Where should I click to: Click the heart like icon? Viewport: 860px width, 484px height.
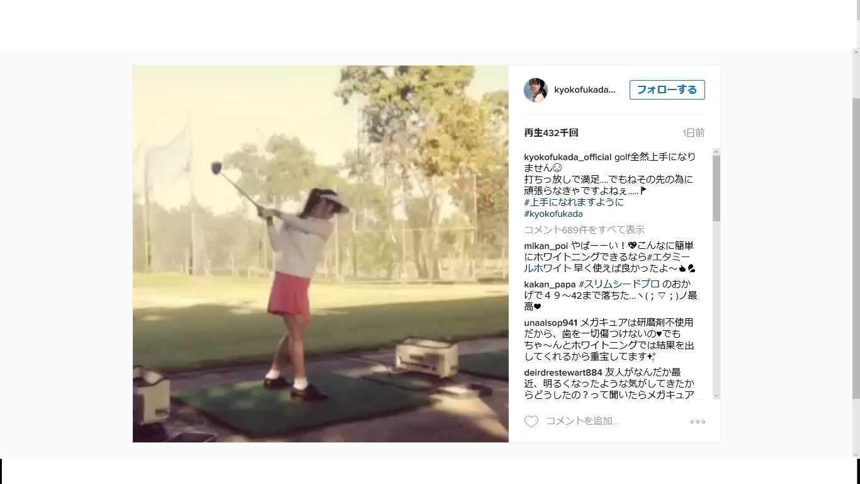[x=531, y=422]
